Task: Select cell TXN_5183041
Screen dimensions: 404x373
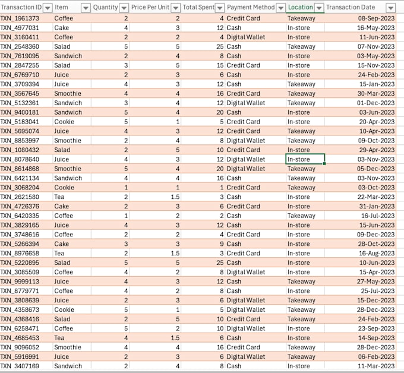Action: click(x=26, y=122)
